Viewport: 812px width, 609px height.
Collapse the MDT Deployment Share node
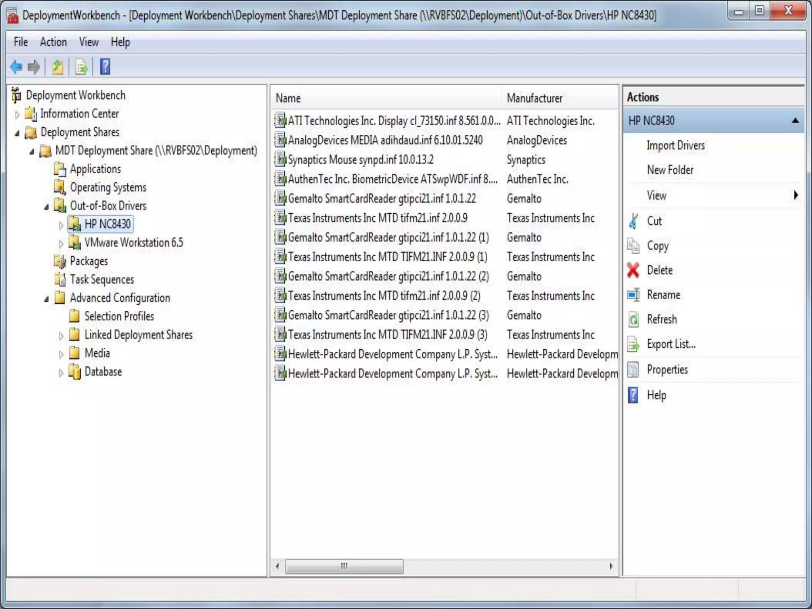32,151
